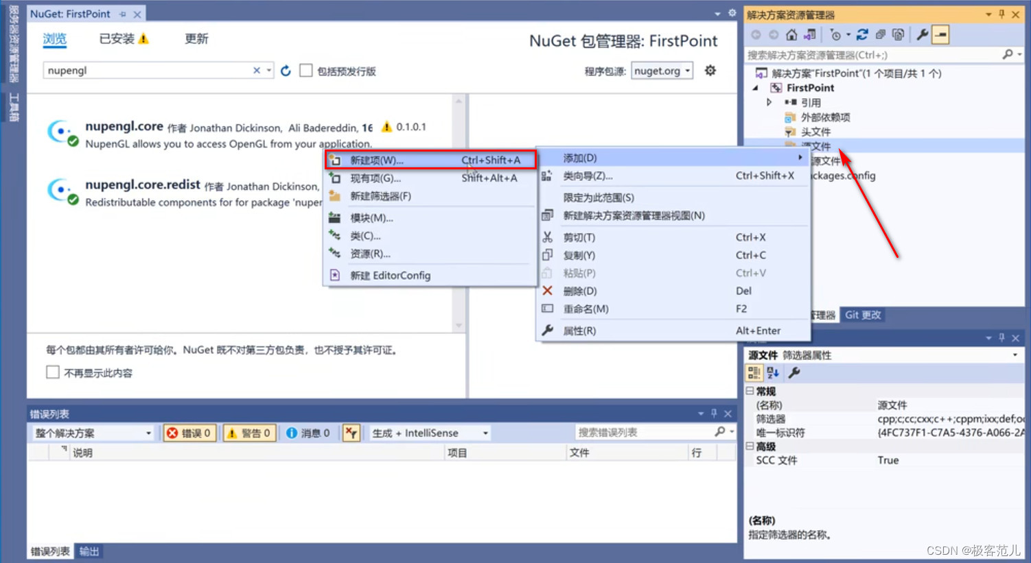Screen dimensions: 1031x563
Task: Clear the nupengl search text with X
Action: point(256,70)
